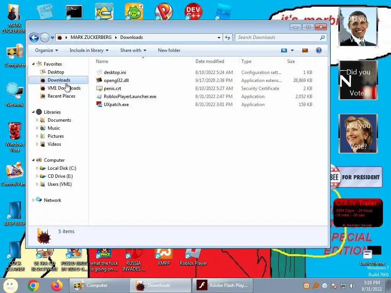
Task: Sort files by the Name column
Action: coord(143,61)
